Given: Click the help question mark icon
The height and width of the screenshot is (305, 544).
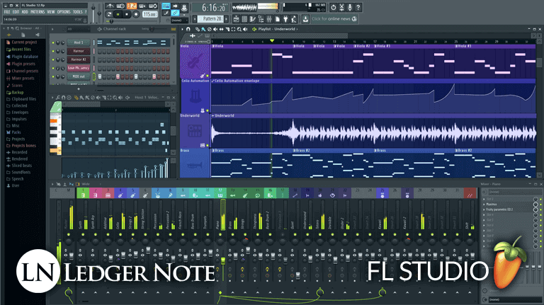Looking at the screenshot, I should click(358, 7).
